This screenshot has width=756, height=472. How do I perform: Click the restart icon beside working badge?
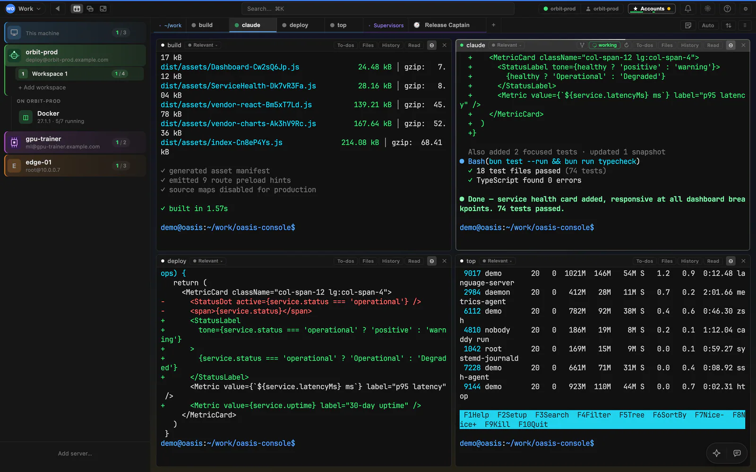tap(627, 45)
